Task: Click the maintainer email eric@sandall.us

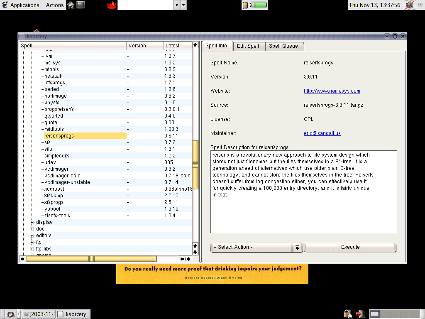Action: click(x=322, y=133)
